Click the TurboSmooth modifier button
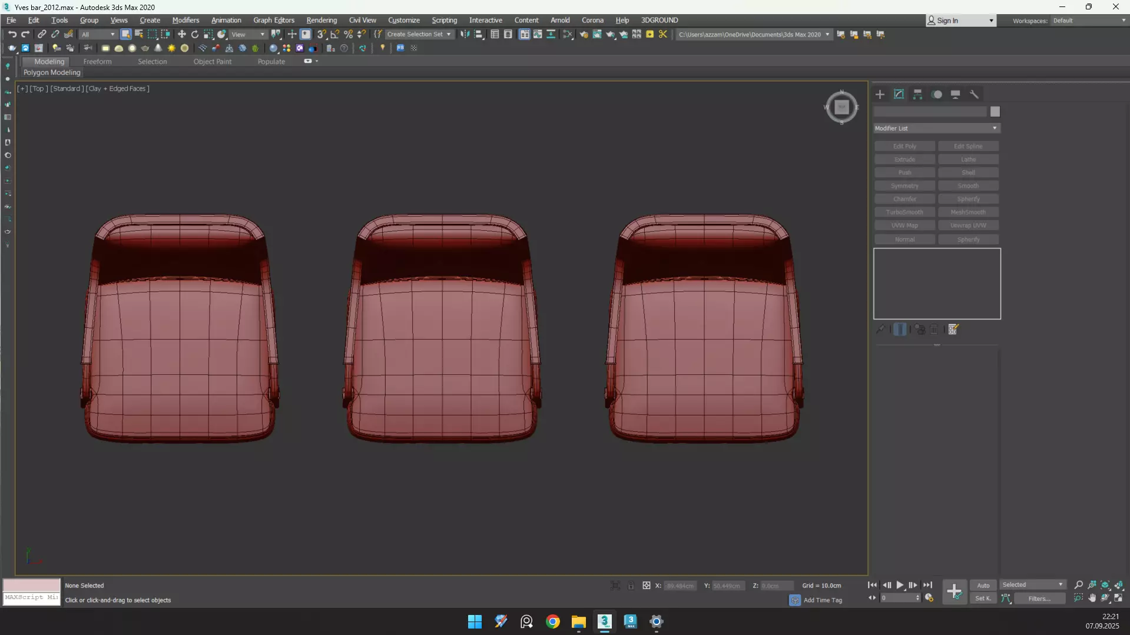This screenshot has width=1130, height=635. 904,212
